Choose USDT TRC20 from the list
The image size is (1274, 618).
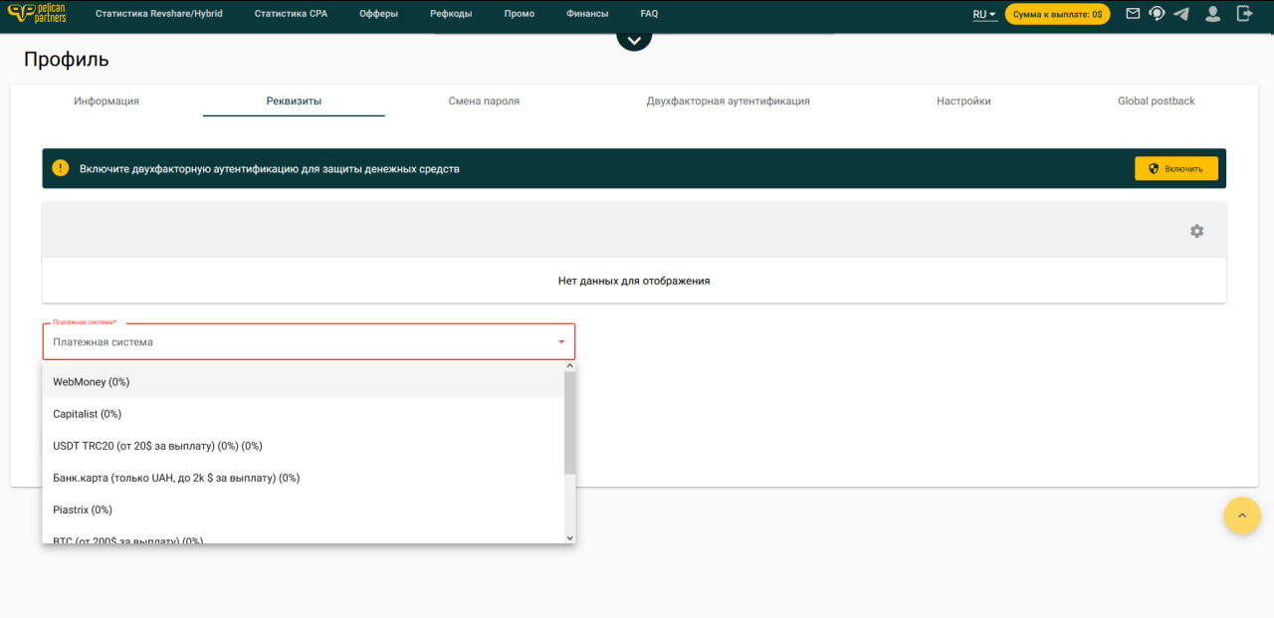157,446
